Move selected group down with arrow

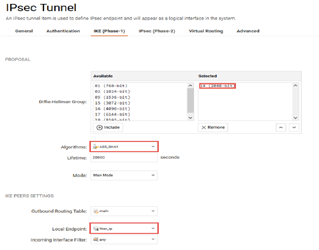pos(294,127)
